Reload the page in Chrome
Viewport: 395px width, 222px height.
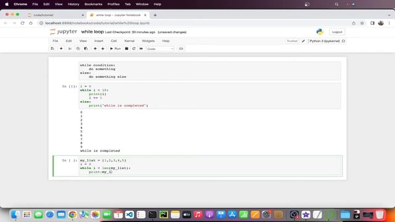pos(22,23)
